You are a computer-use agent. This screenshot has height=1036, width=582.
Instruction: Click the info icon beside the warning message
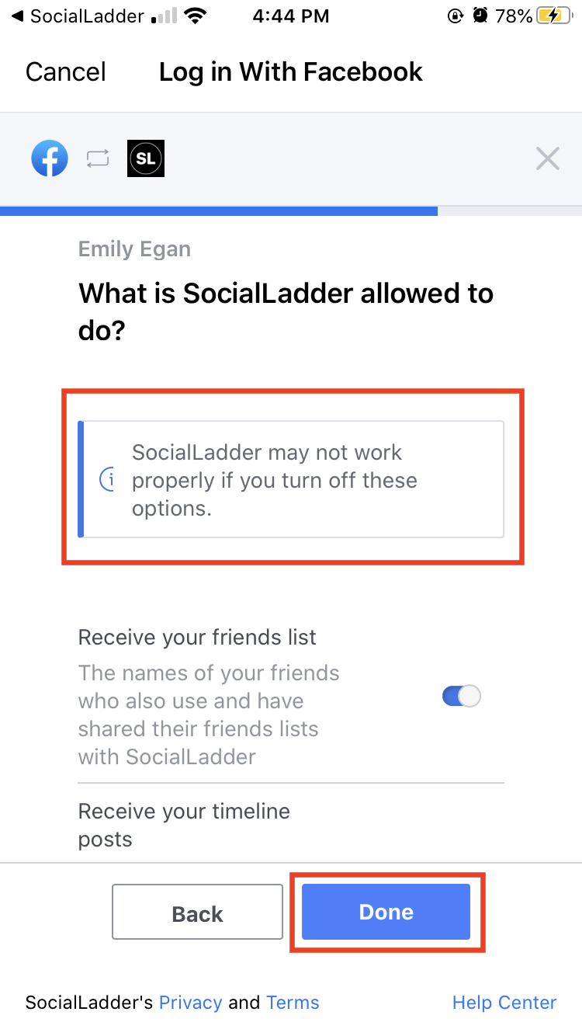108,481
